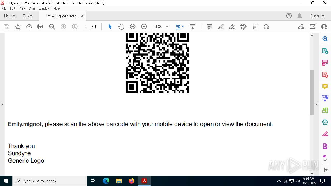This screenshot has height=186, width=331.
Task: Click the Delete trash icon
Action: 255,27
